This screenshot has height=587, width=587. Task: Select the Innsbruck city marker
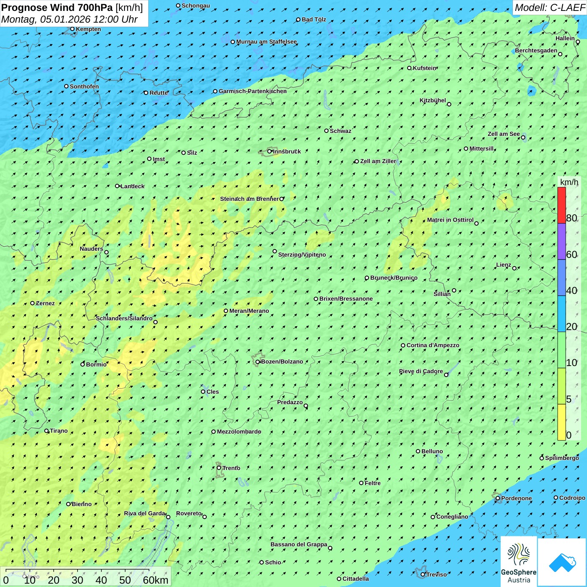click(x=270, y=151)
